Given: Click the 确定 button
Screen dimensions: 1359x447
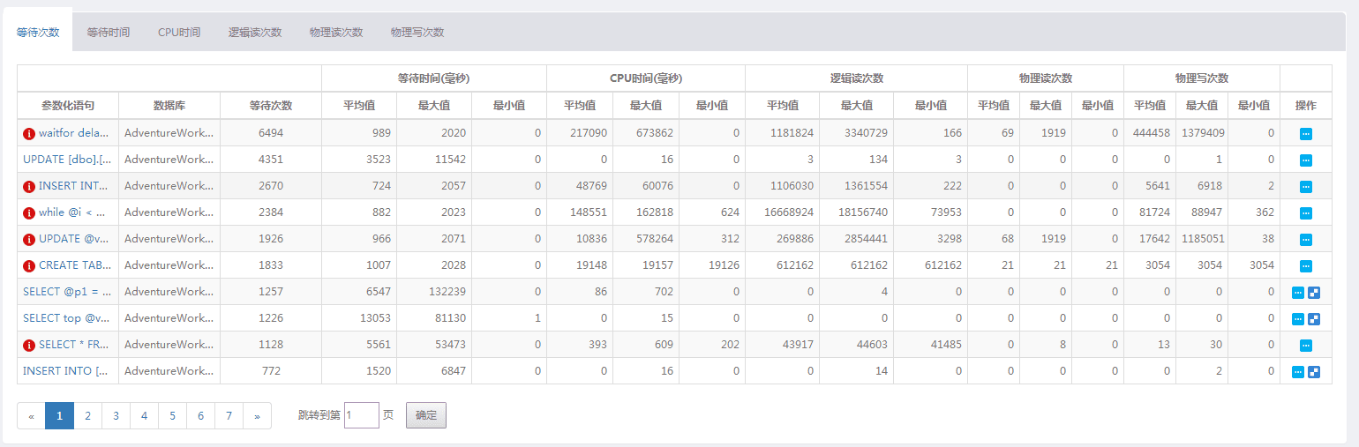Looking at the screenshot, I should click(426, 415).
